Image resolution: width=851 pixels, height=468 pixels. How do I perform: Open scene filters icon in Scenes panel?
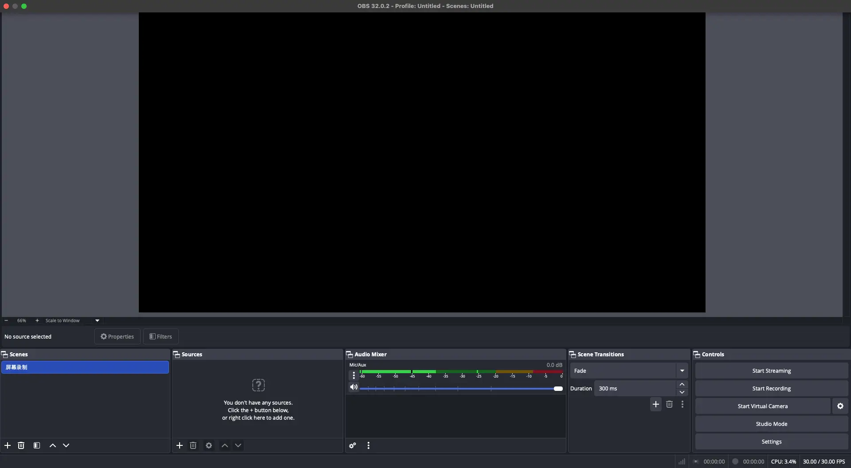click(x=37, y=445)
